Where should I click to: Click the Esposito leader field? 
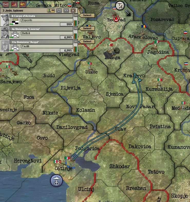click(47, 20)
